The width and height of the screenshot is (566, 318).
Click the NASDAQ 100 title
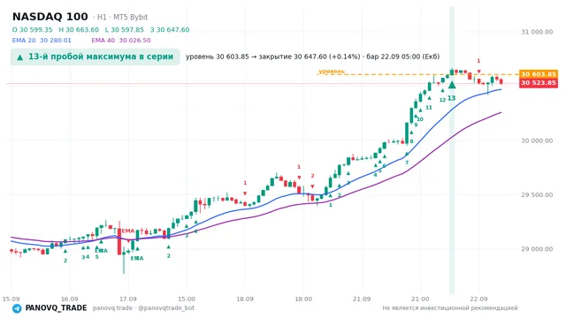tap(50, 17)
